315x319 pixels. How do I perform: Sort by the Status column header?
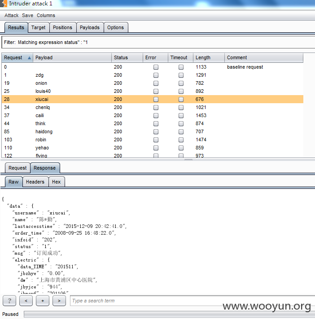[127, 58]
